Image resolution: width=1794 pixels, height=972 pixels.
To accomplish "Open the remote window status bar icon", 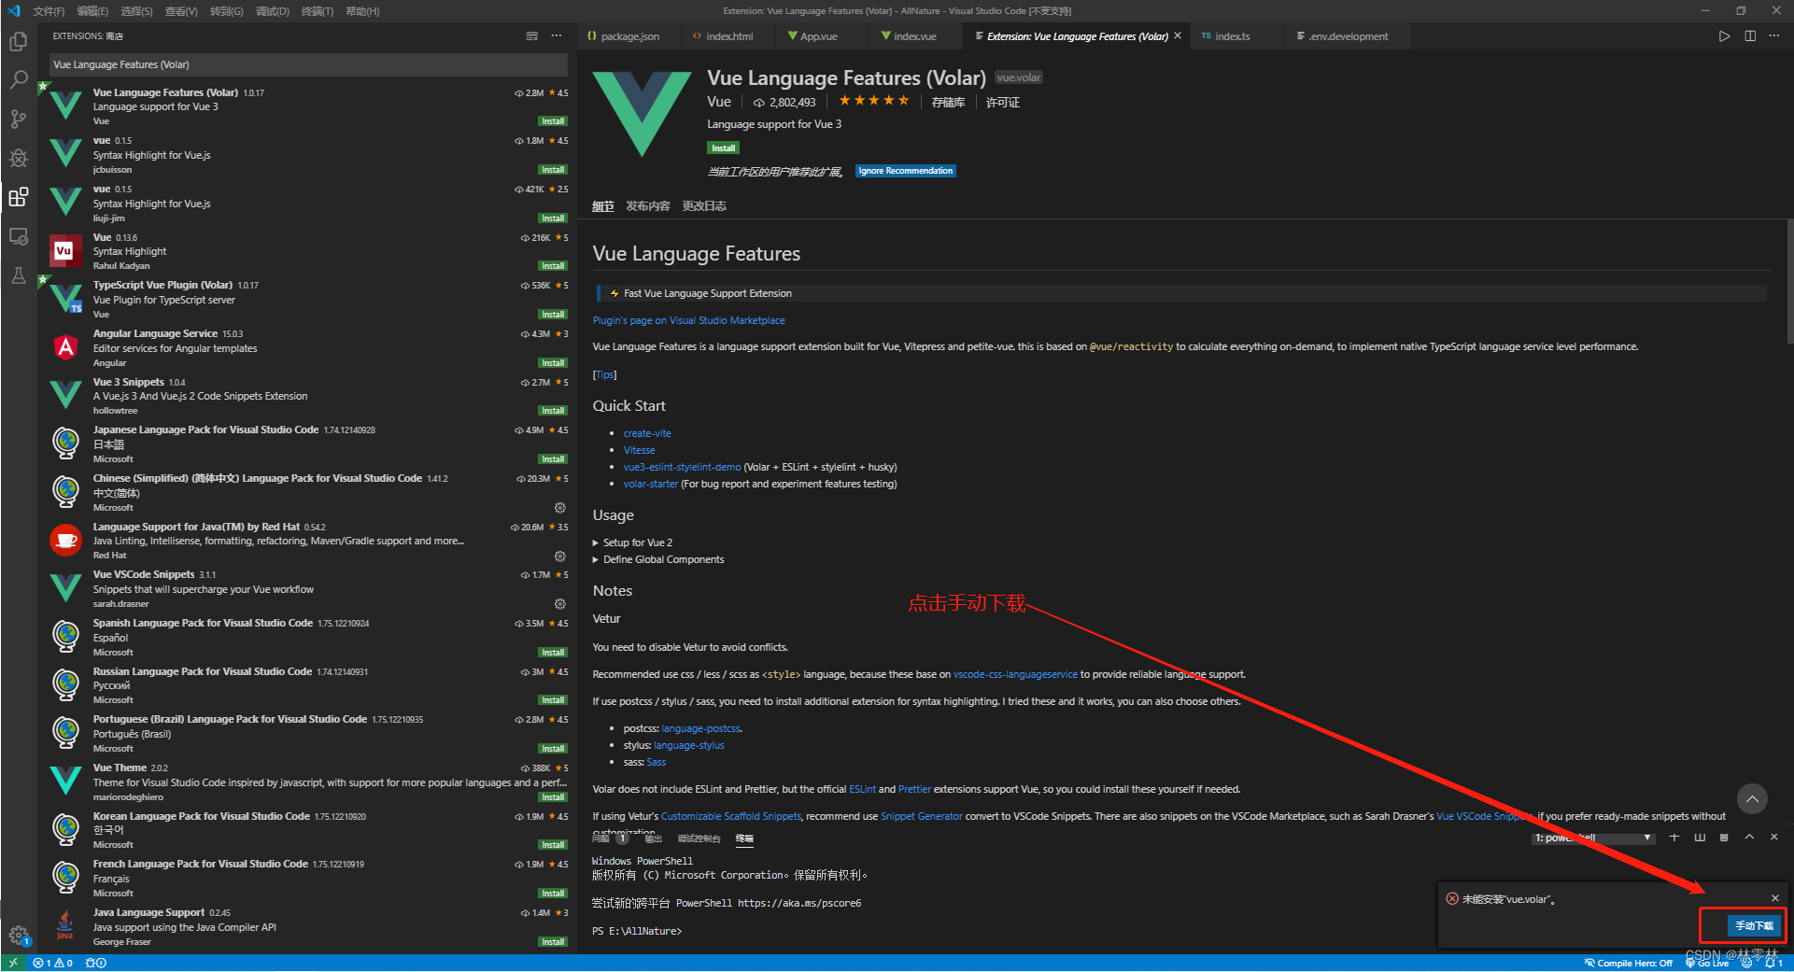I will click(x=13, y=963).
